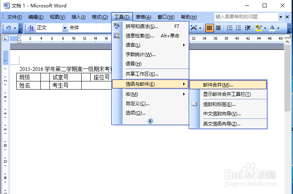Open the 编辑(E) menu

[x=36, y=17]
